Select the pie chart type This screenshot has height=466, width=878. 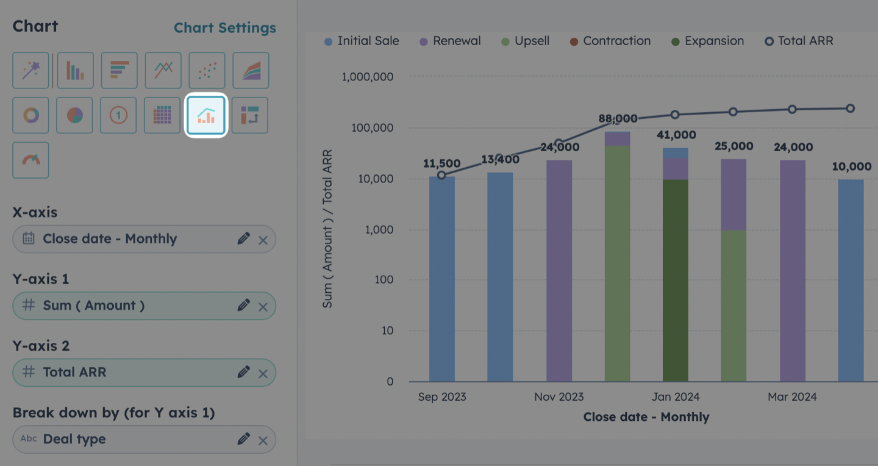coord(74,115)
